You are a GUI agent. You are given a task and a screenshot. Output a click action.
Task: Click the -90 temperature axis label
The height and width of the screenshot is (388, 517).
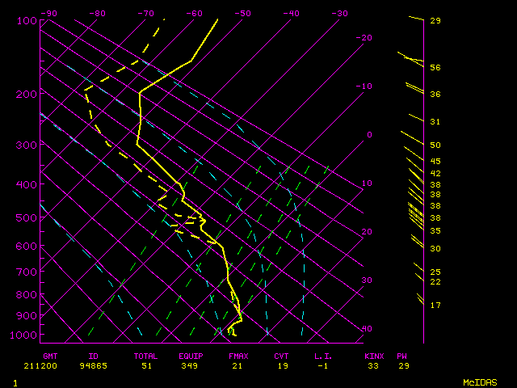click(x=49, y=13)
